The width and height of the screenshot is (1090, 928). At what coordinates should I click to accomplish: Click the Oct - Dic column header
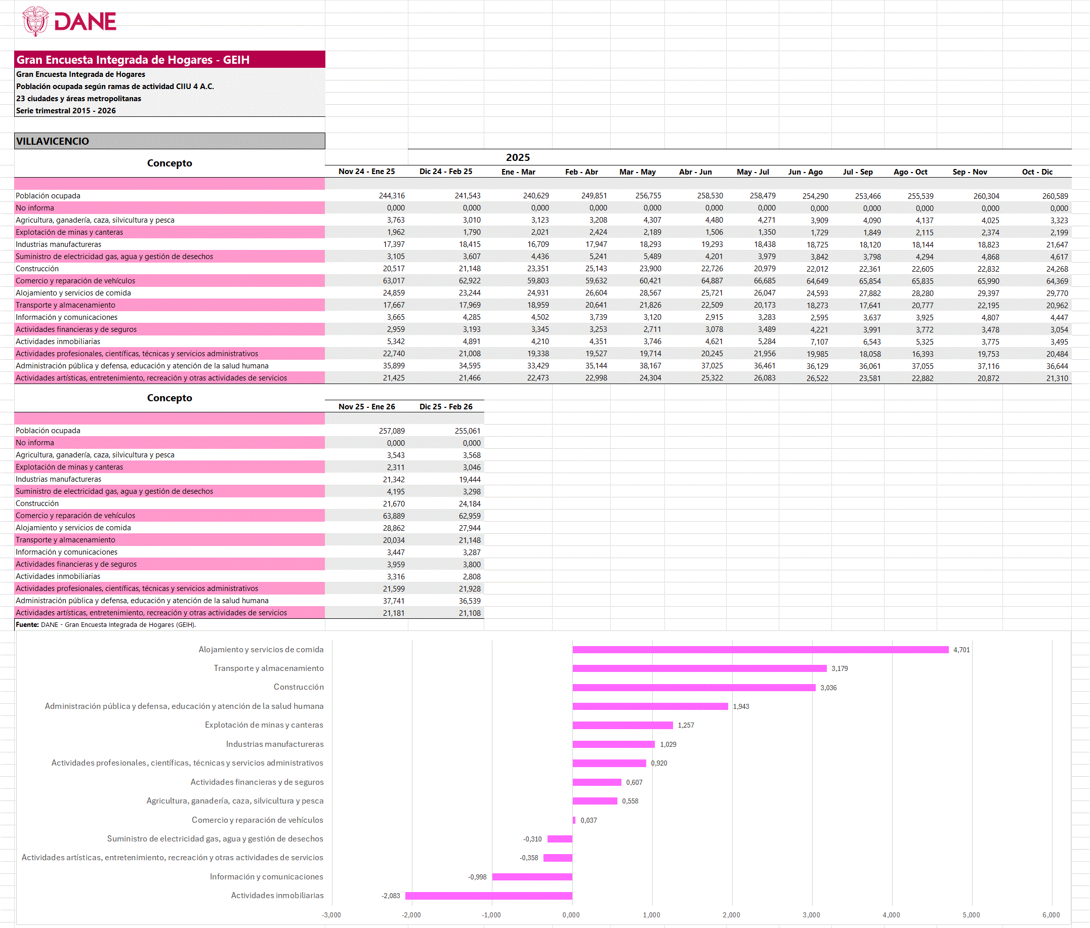pyautogui.click(x=1037, y=172)
